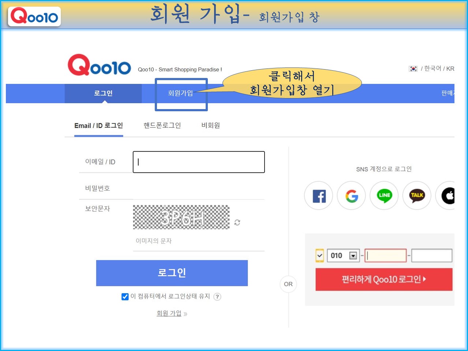468x351 pixels.
Task: Open the 회원가입 tab in the navigation bar
Action: click(x=180, y=93)
